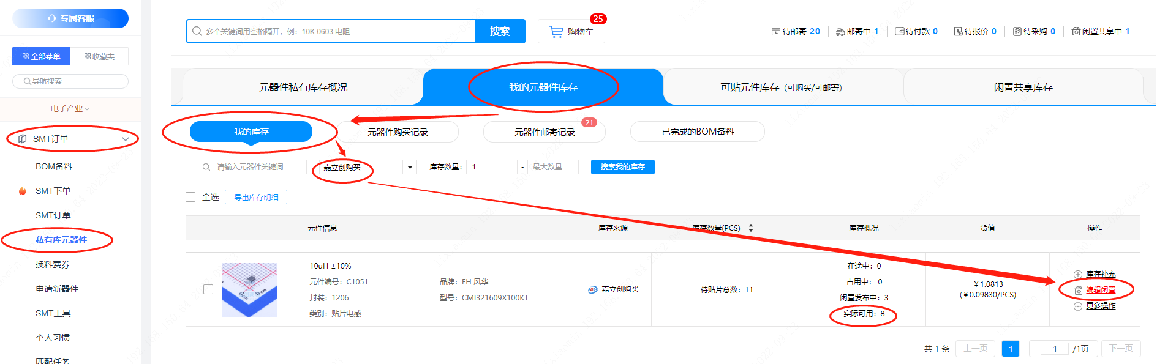This screenshot has width=1176, height=364.
Task: Click the 更多操作 ellipsis icon
Action: (1078, 306)
